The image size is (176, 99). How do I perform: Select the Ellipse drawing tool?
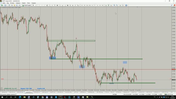(68, 5)
